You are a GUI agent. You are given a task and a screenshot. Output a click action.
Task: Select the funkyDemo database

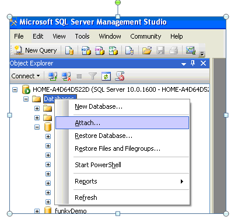click(x=71, y=211)
